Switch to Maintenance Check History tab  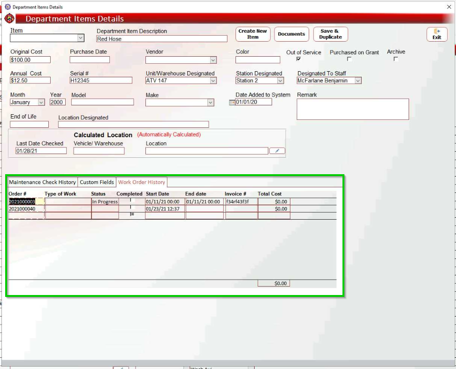click(x=42, y=182)
